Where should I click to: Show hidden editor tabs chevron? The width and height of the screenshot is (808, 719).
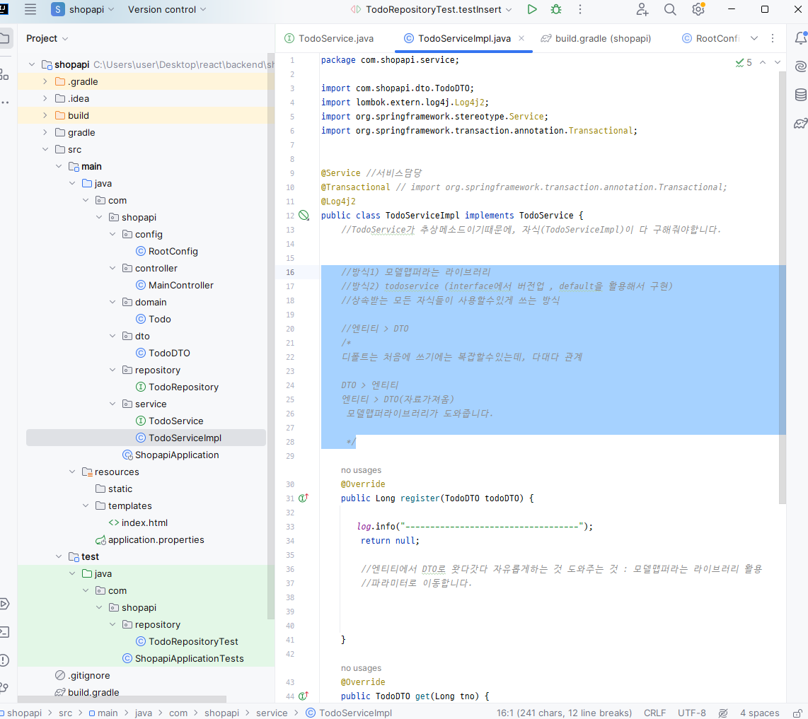click(754, 38)
